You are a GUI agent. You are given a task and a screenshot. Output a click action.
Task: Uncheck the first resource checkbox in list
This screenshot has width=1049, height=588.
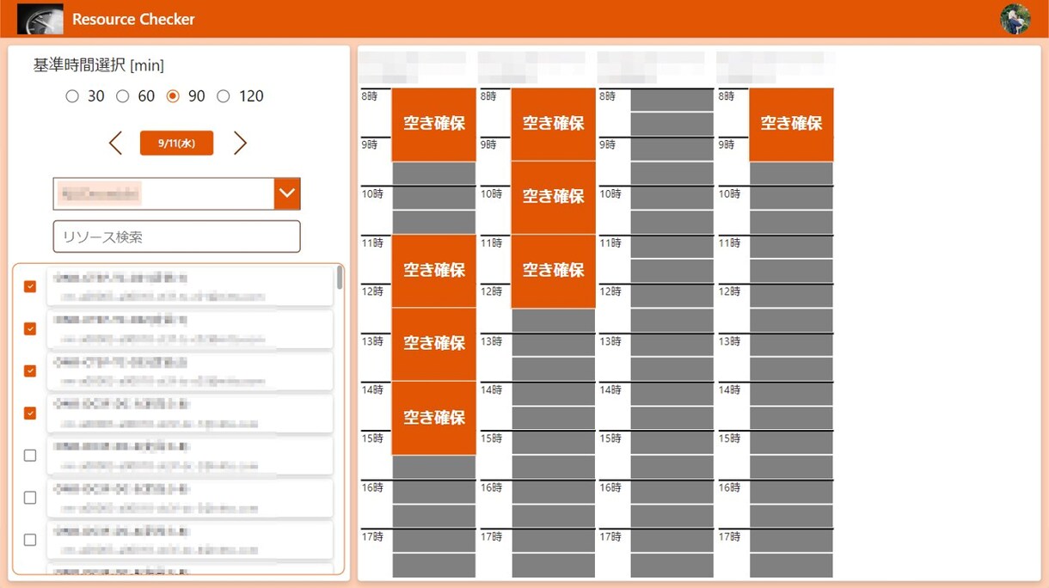30,286
